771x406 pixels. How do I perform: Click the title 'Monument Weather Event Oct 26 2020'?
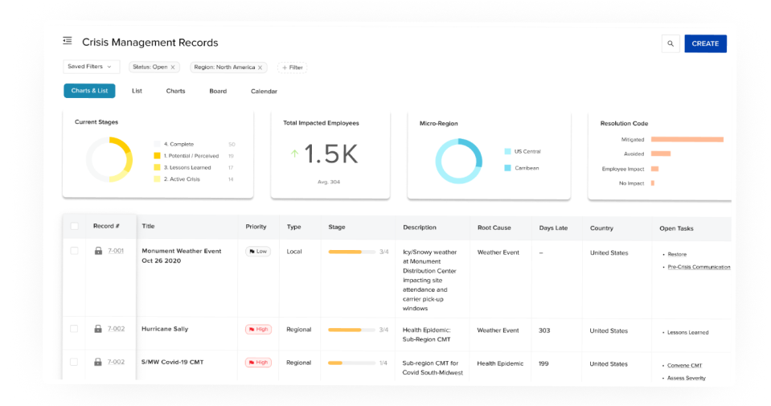click(182, 256)
